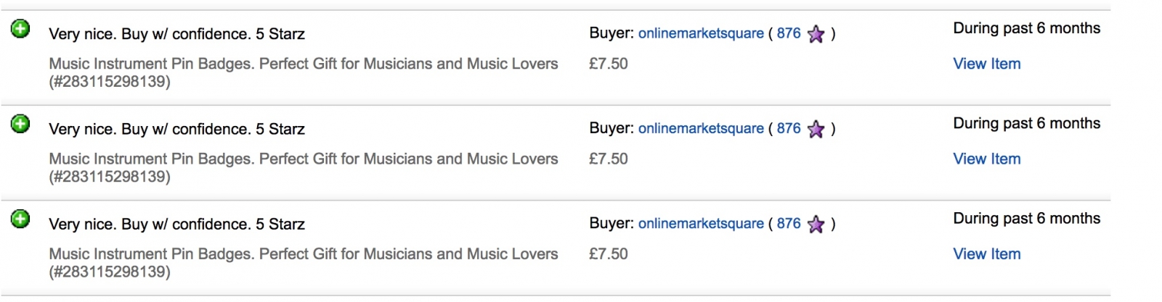Click View Item link in the first row
The image size is (1162, 302).
click(986, 64)
